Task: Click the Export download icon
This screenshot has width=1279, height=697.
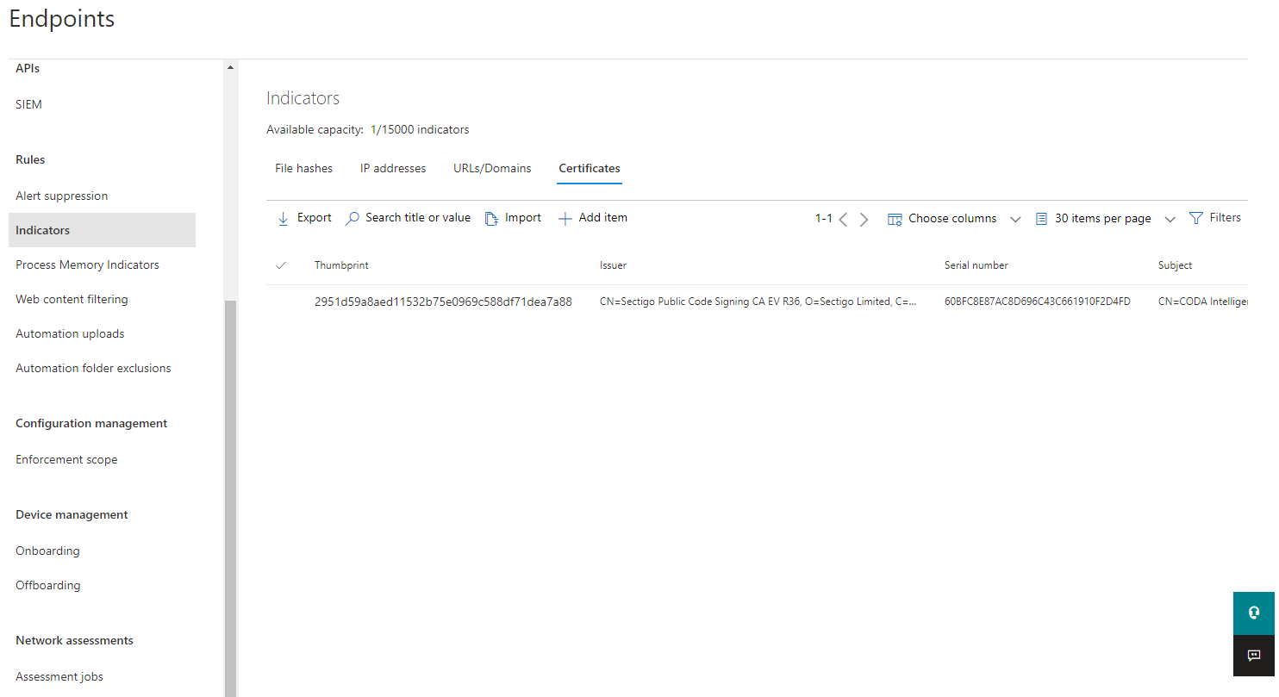Action: pos(283,218)
